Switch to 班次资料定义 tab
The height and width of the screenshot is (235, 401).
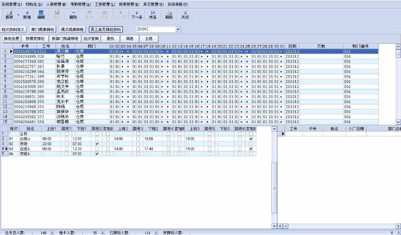(x=13, y=30)
